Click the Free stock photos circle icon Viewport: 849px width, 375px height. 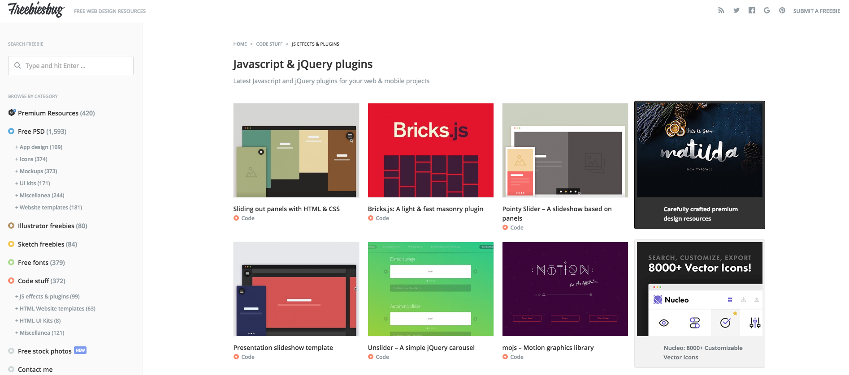11,351
